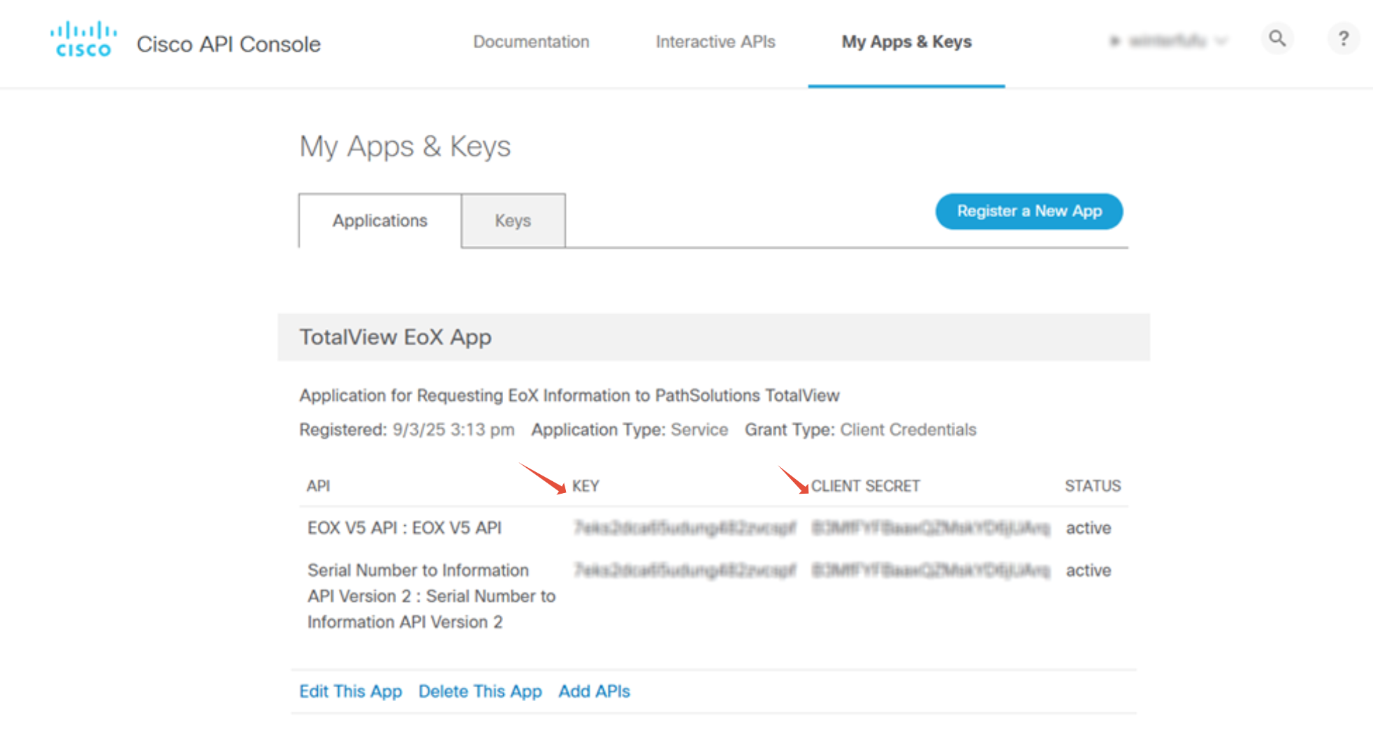This screenshot has width=1373, height=750.
Task: Click the My Apps & Keys page heading
Action: [405, 147]
